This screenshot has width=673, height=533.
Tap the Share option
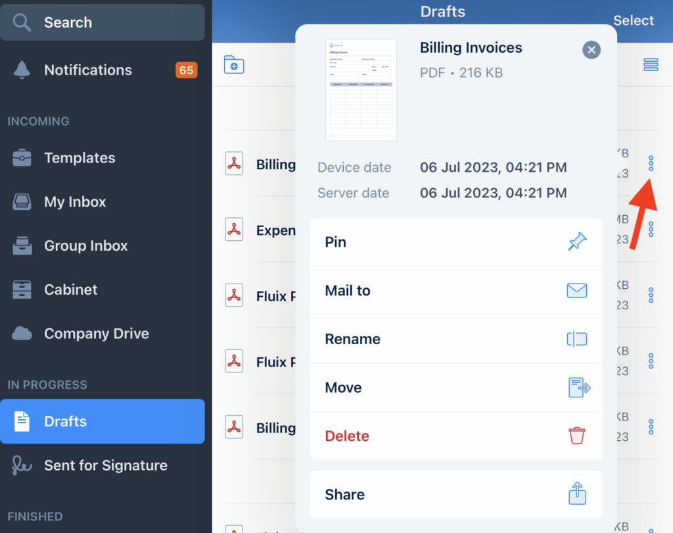tap(456, 495)
